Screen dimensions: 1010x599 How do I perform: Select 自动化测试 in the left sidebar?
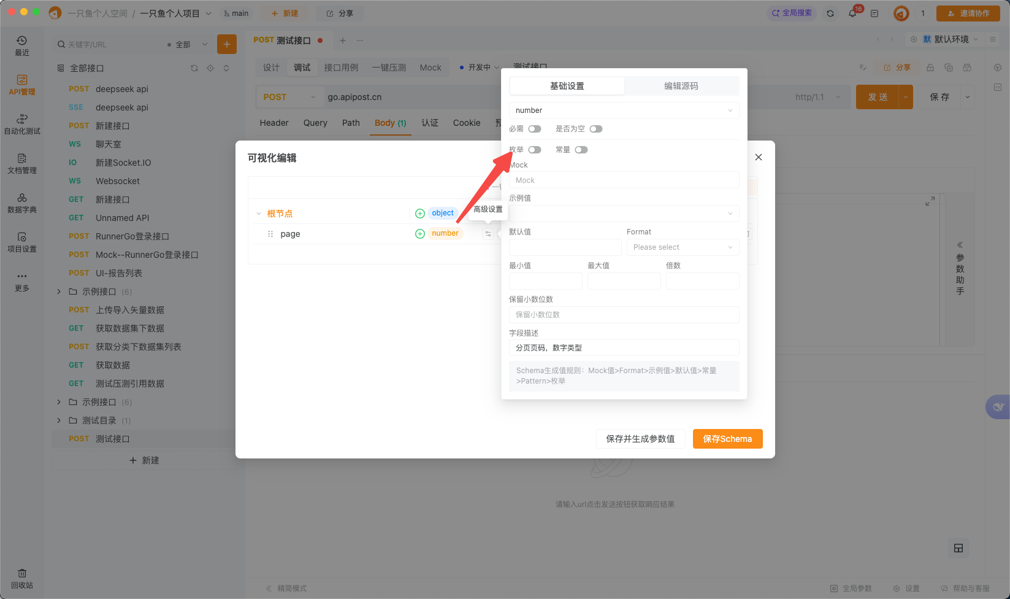[x=22, y=122]
